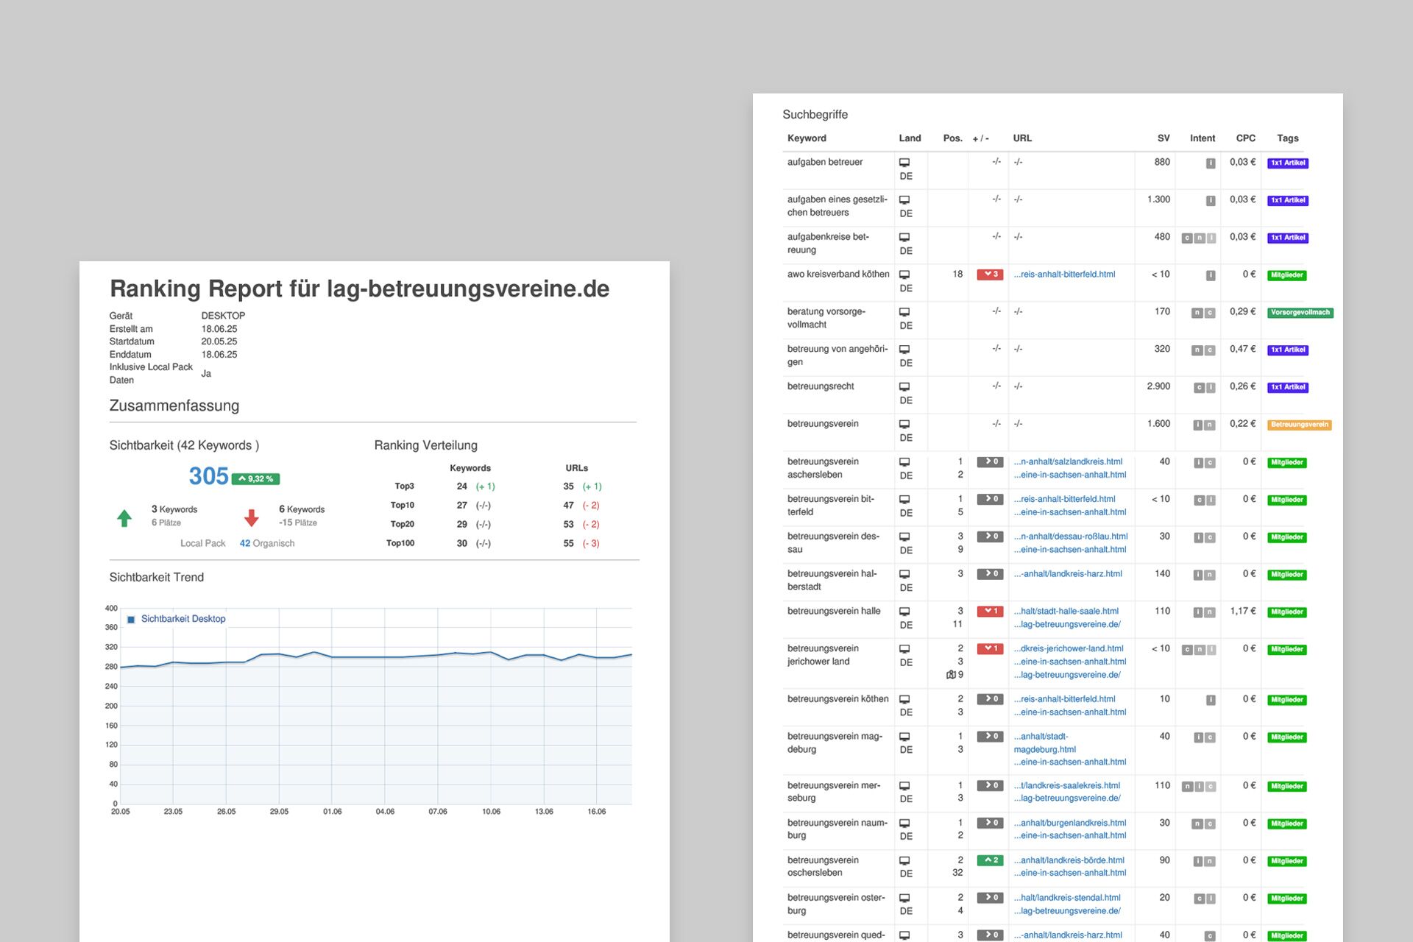Click the gray "0" change badge for "betreuungsverein halberstadt"
This screenshot has width=1413, height=942.
[x=989, y=573]
